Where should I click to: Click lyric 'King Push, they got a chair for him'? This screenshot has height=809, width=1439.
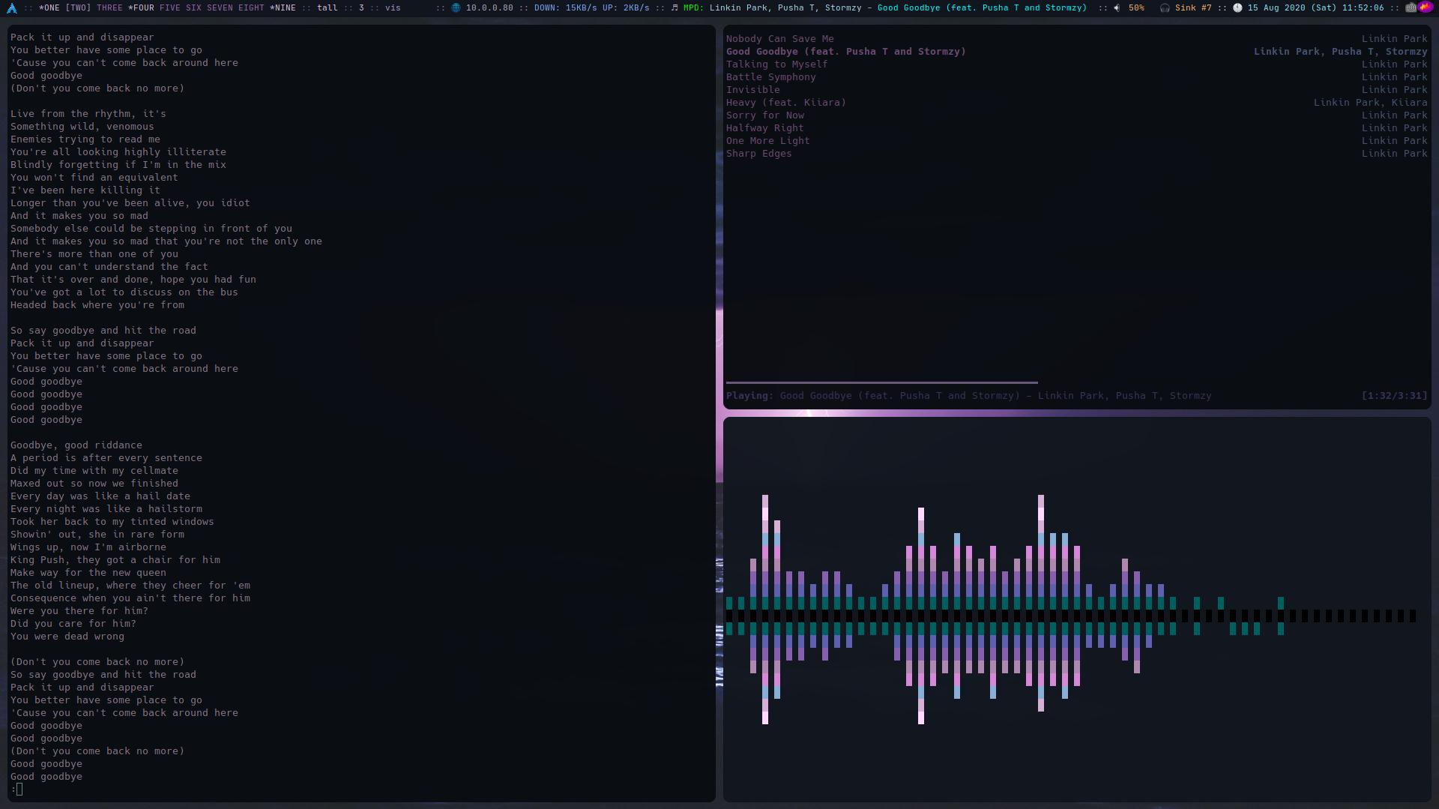click(x=115, y=560)
